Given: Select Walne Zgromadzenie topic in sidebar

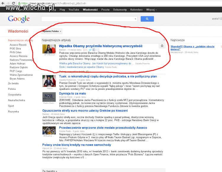Looking at the screenshot, I should (x=21, y=75).
